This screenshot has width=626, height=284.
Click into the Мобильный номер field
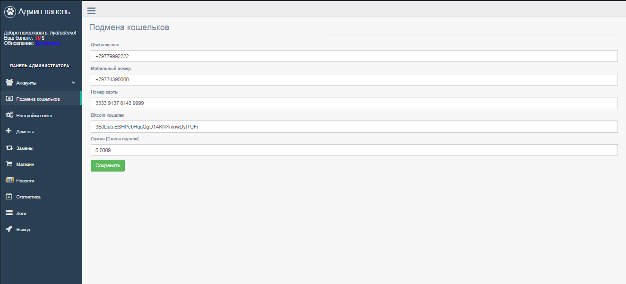[354, 79]
